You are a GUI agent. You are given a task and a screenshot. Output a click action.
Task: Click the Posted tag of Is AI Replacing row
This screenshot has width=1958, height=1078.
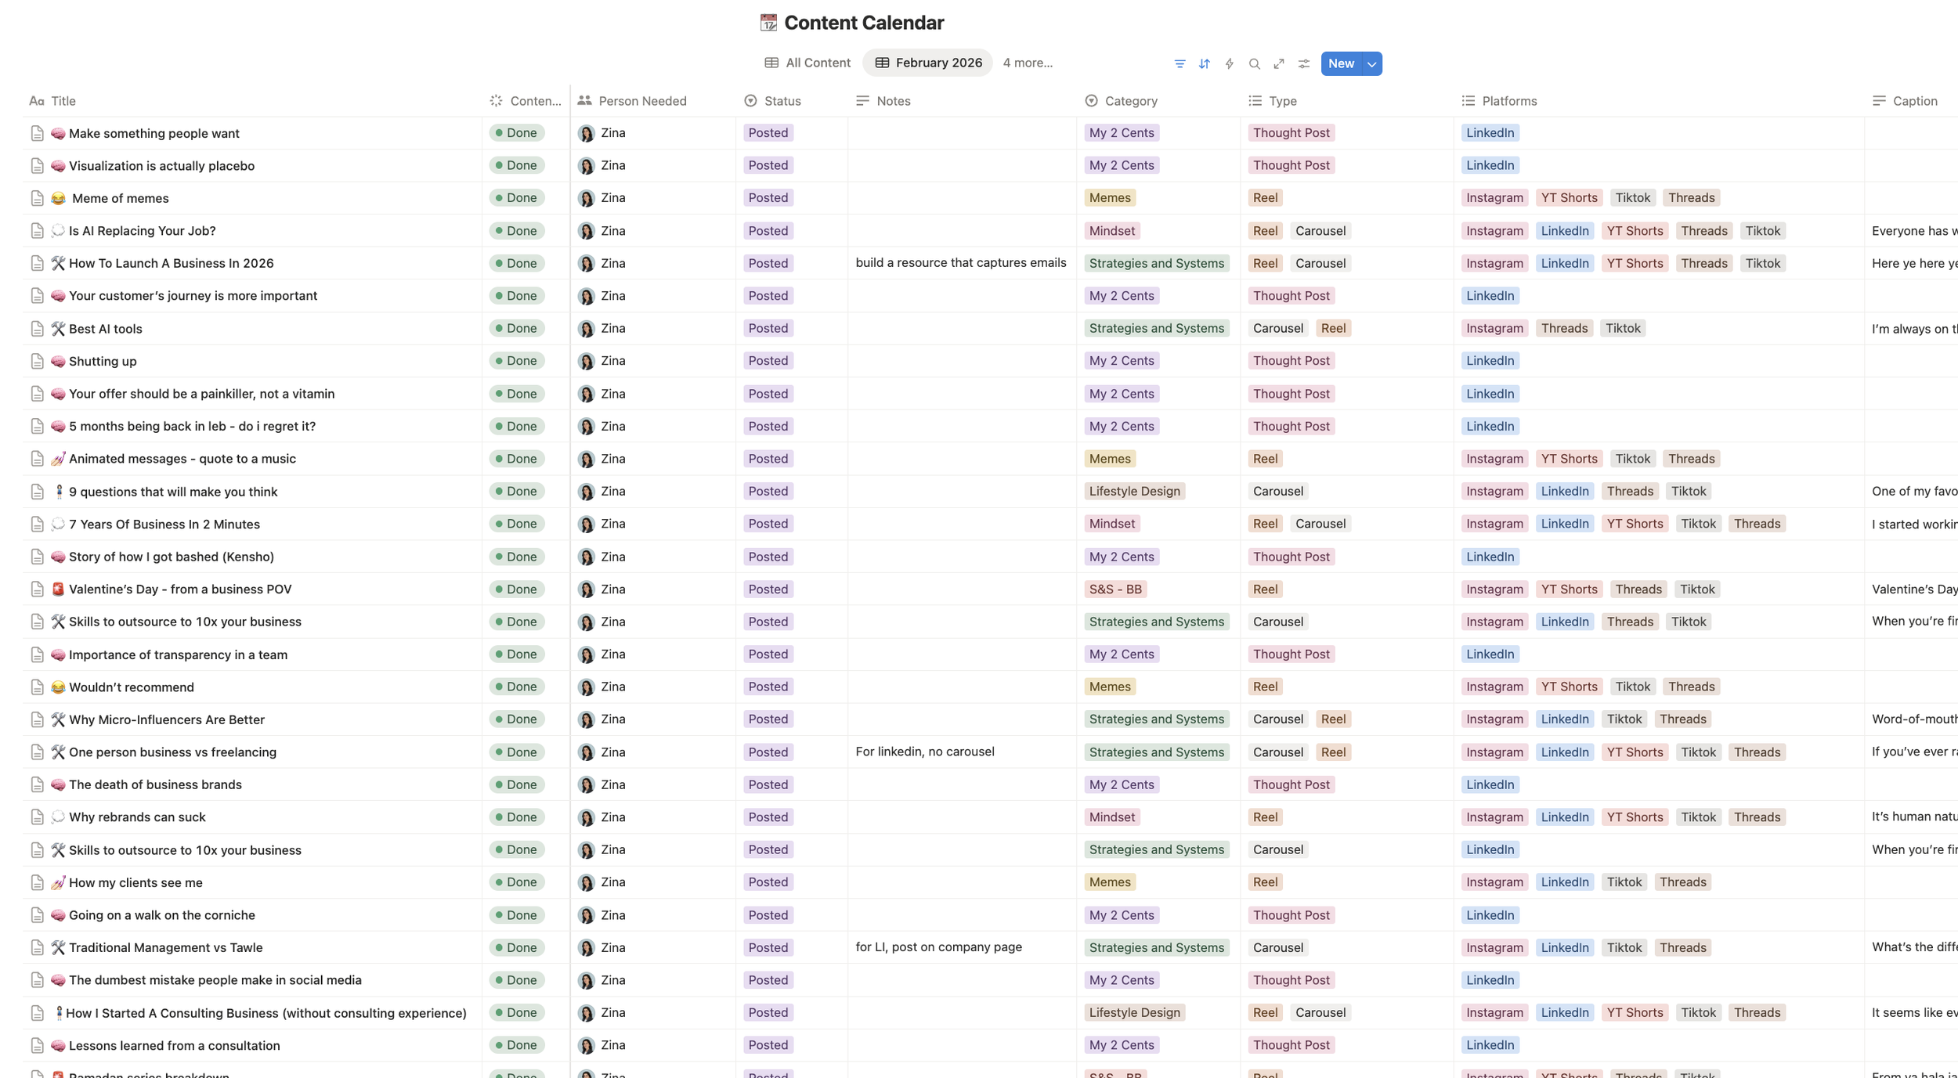click(768, 231)
